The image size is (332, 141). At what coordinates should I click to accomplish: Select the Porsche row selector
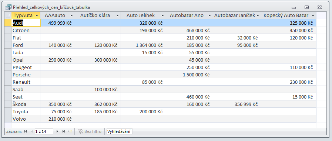8,75
